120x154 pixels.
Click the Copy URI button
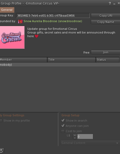(106, 16)
